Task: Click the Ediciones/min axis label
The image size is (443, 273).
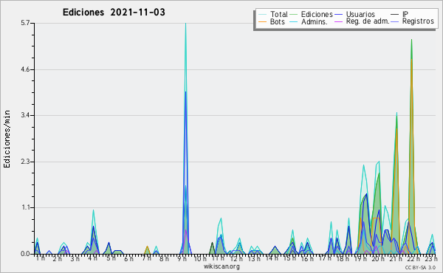Action: (7, 139)
